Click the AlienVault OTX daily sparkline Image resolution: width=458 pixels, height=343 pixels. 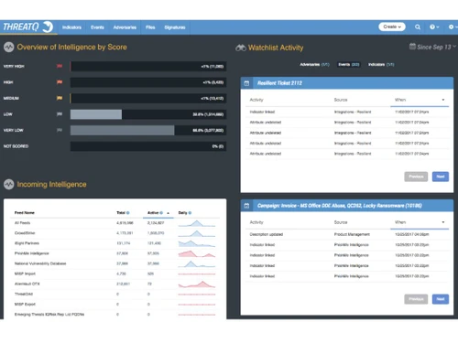tap(197, 284)
